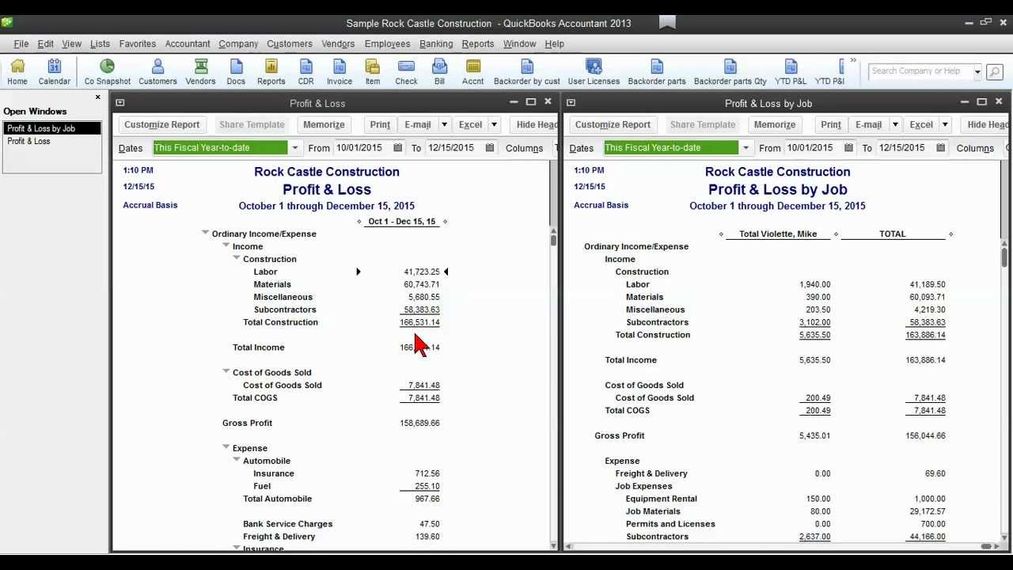Open E-mail dropdown arrow in Profit & Loss
This screenshot has height=570, width=1013.
(x=445, y=124)
